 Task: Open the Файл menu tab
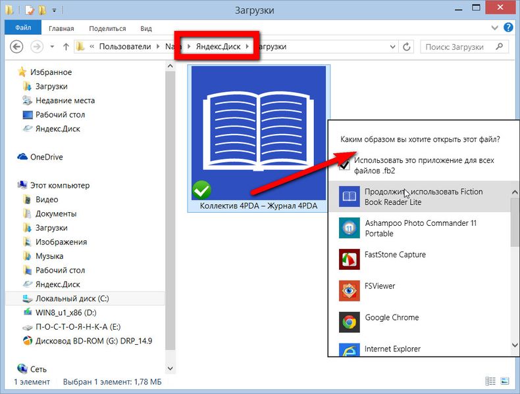coord(23,28)
